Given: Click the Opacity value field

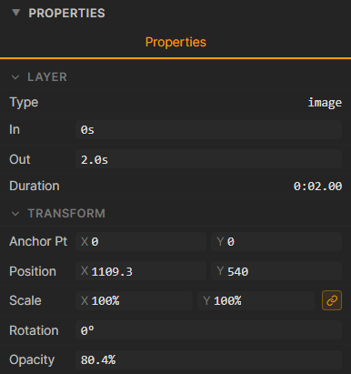Looking at the screenshot, I should pyautogui.click(x=208, y=359).
